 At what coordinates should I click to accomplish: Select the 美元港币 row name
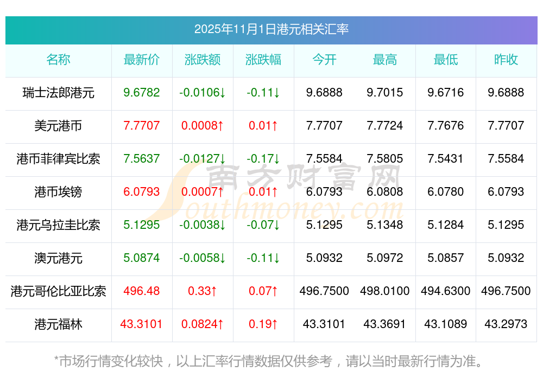click(x=58, y=125)
